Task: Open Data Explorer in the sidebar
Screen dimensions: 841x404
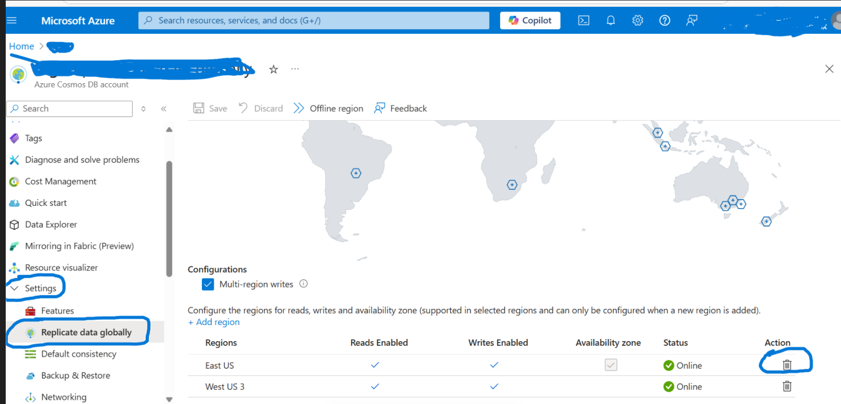Action: tap(51, 225)
